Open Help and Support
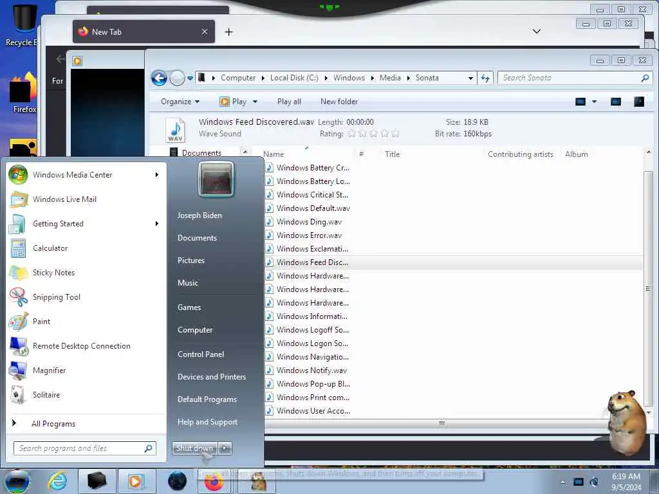The height and width of the screenshot is (494, 659). point(207,422)
